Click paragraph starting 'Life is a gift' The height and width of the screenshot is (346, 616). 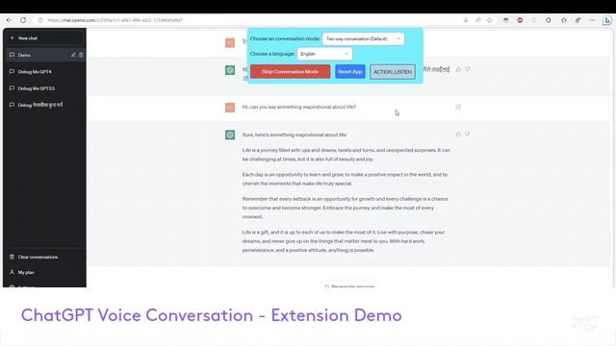coord(344,241)
